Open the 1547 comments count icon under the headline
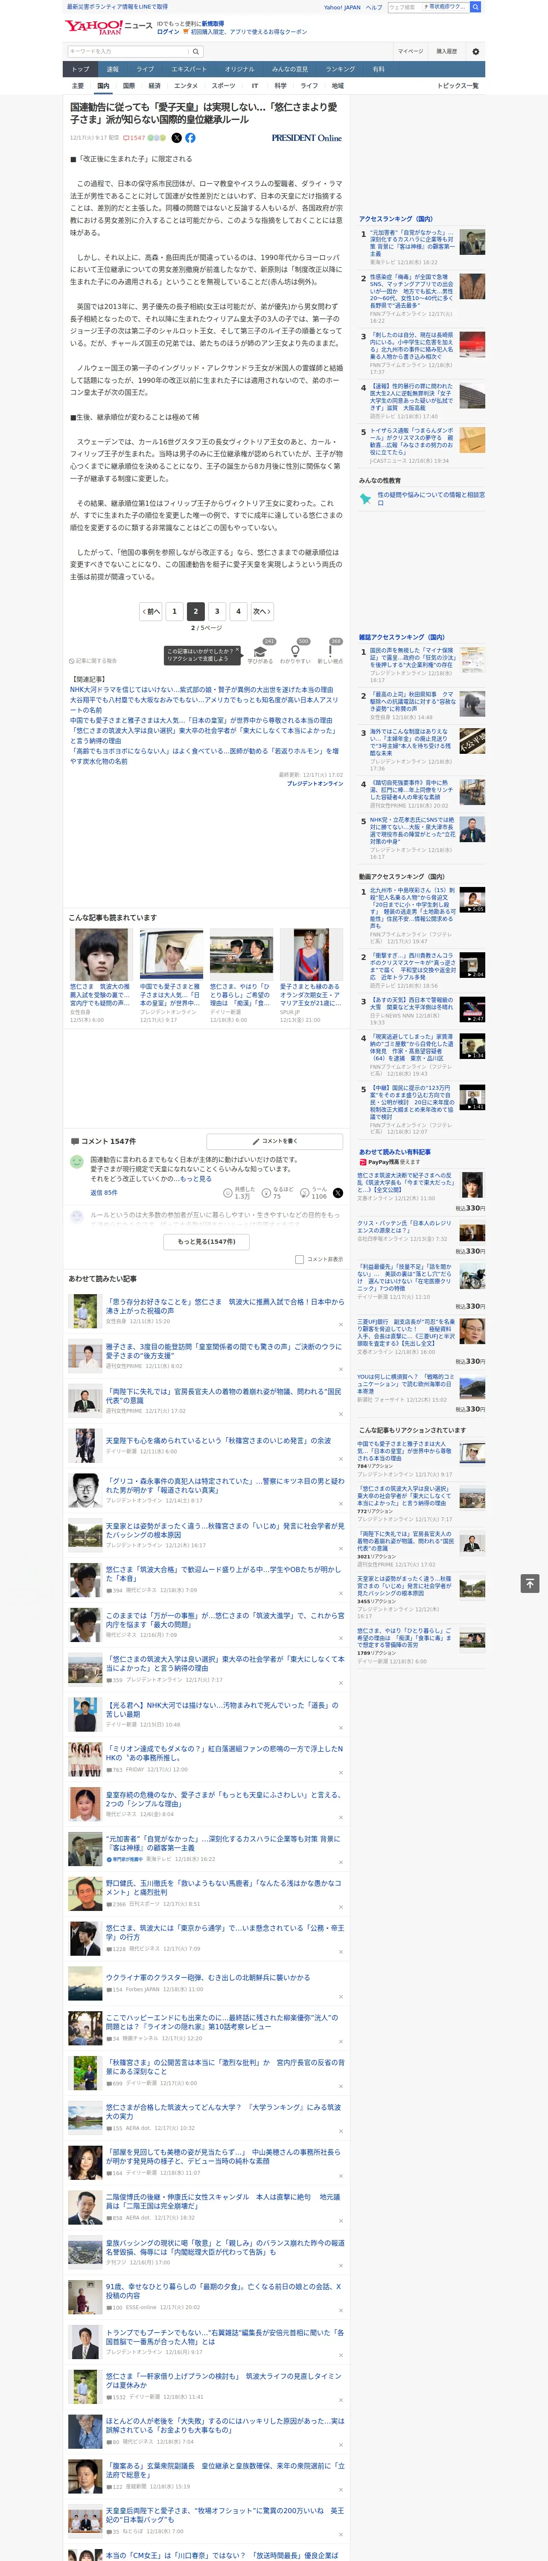The width and height of the screenshot is (548, 2561). click(134, 138)
